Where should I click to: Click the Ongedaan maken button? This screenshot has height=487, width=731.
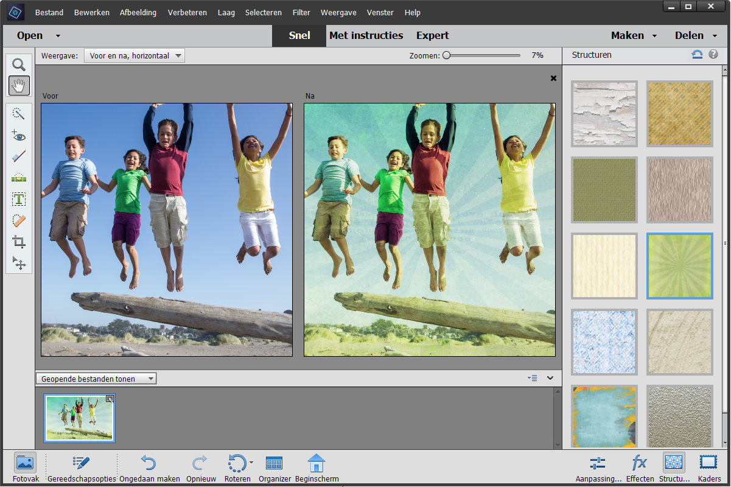pyautogui.click(x=149, y=468)
